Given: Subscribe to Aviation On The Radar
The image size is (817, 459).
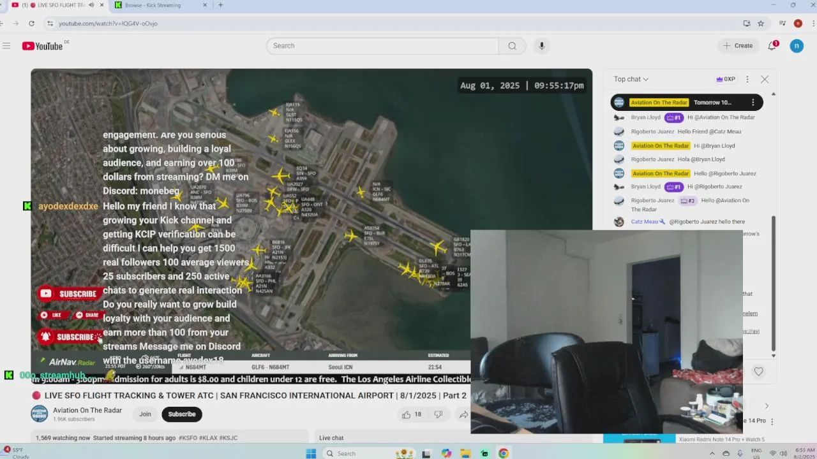Looking at the screenshot, I should point(182,414).
